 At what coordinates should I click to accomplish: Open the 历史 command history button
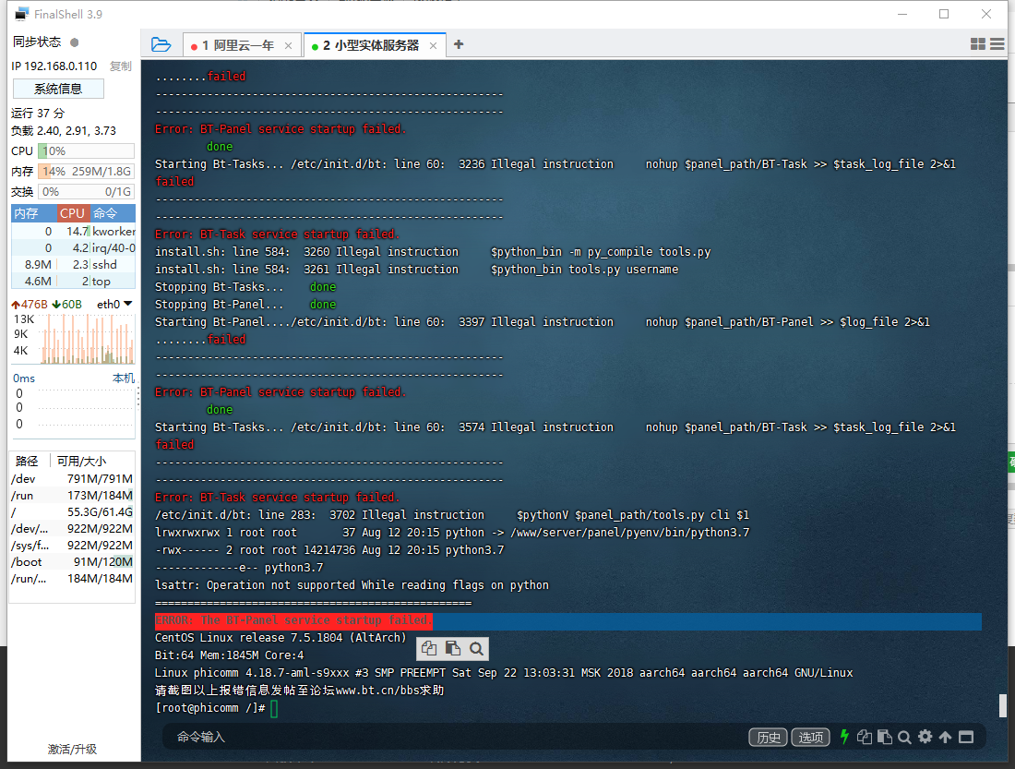point(768,737)
